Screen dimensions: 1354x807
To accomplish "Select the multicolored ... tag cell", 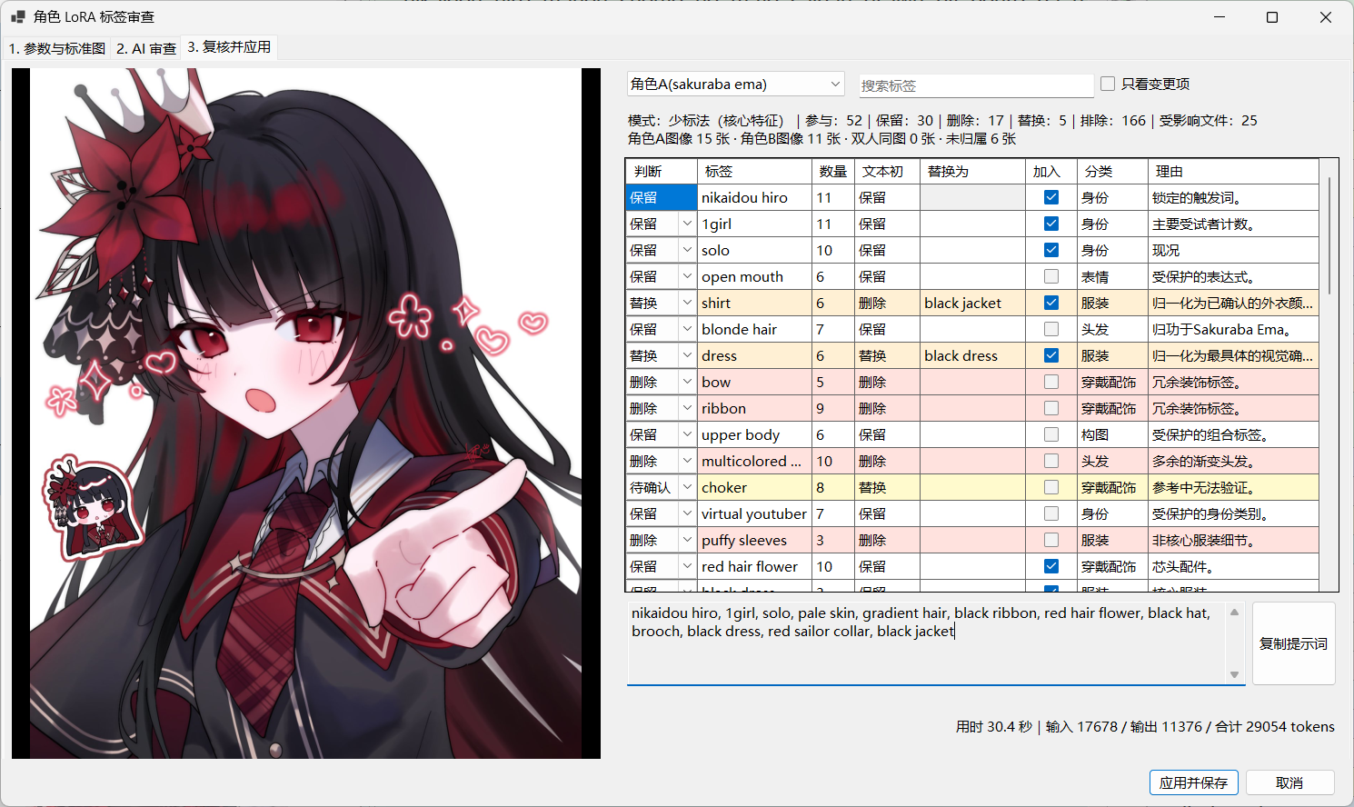I will coord(754,461).
